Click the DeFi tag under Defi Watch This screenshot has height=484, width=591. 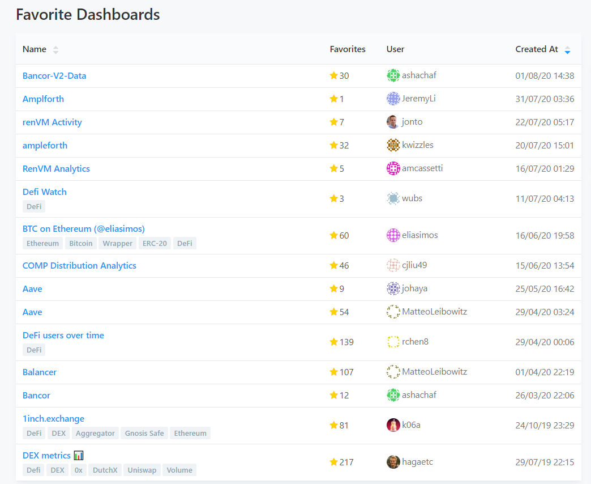coord(34,207)
